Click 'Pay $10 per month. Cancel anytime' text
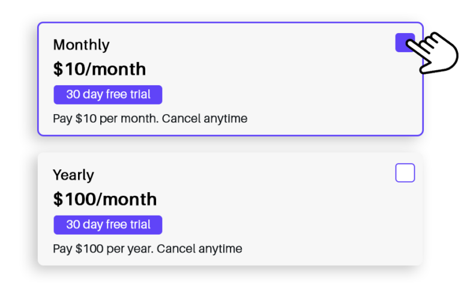 (150, 119)
